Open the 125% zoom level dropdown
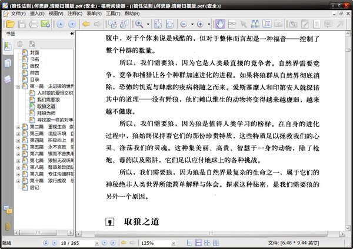This screenshot has width=353, height=249. (174, 243)
